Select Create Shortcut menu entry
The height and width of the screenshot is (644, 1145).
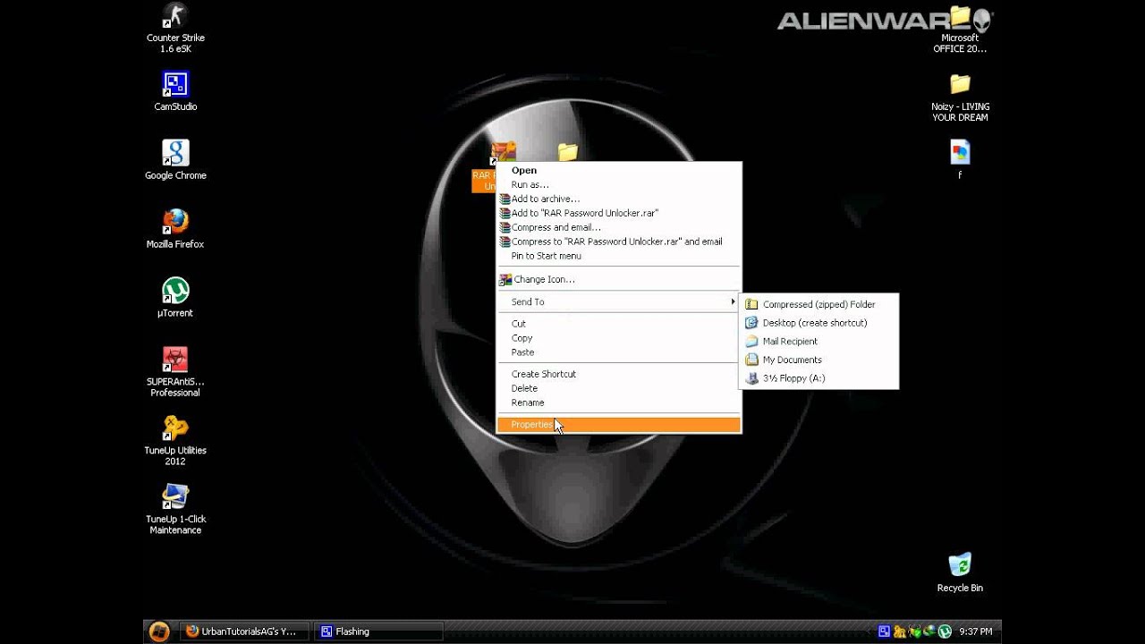coord(619,374)
